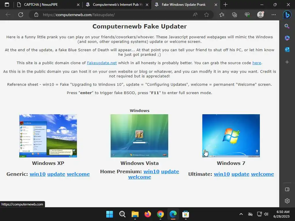Screen dimensions: 295x221
Task: Open Windows XP Generic win10 link
Action: pyautogui.click(x=38, y=174)
